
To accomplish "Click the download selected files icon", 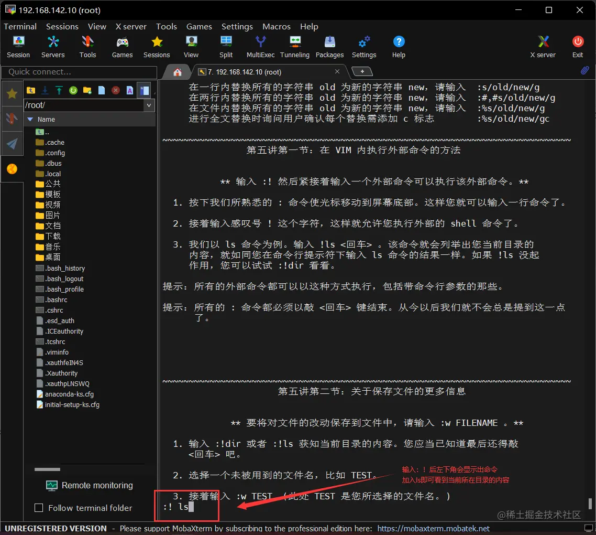I will (45, 90).
